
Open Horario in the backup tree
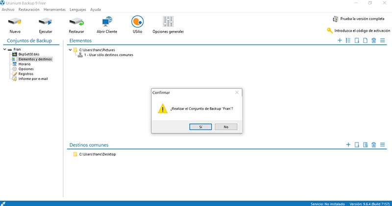(x=24, y=64)
